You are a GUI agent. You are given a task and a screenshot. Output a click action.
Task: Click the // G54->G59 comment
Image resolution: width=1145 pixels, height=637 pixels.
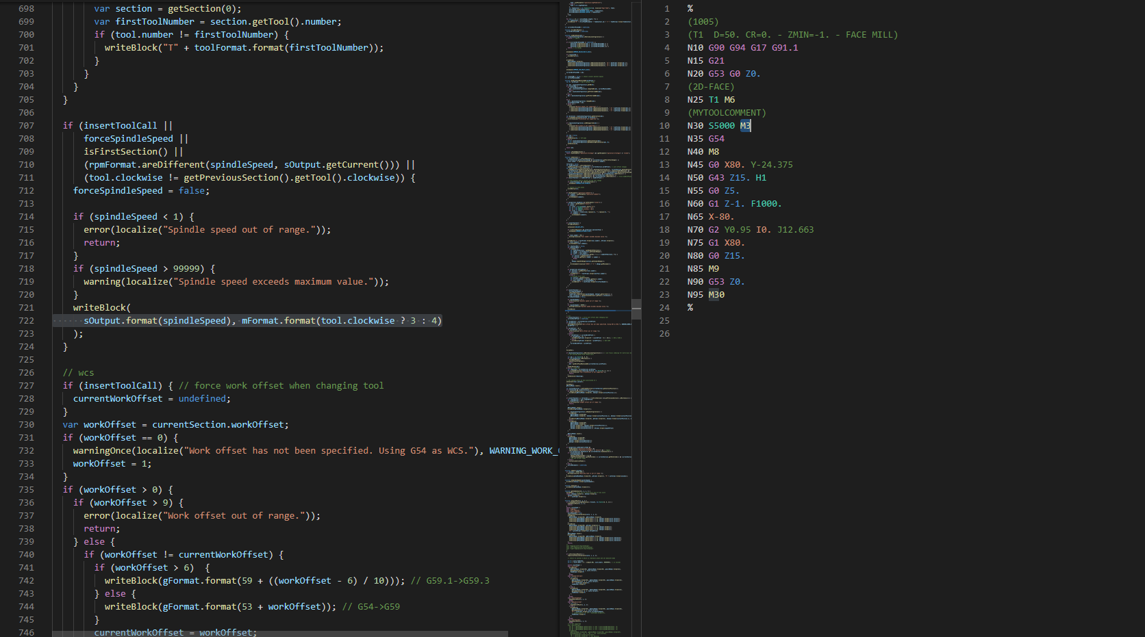click(x=370, y=607)
